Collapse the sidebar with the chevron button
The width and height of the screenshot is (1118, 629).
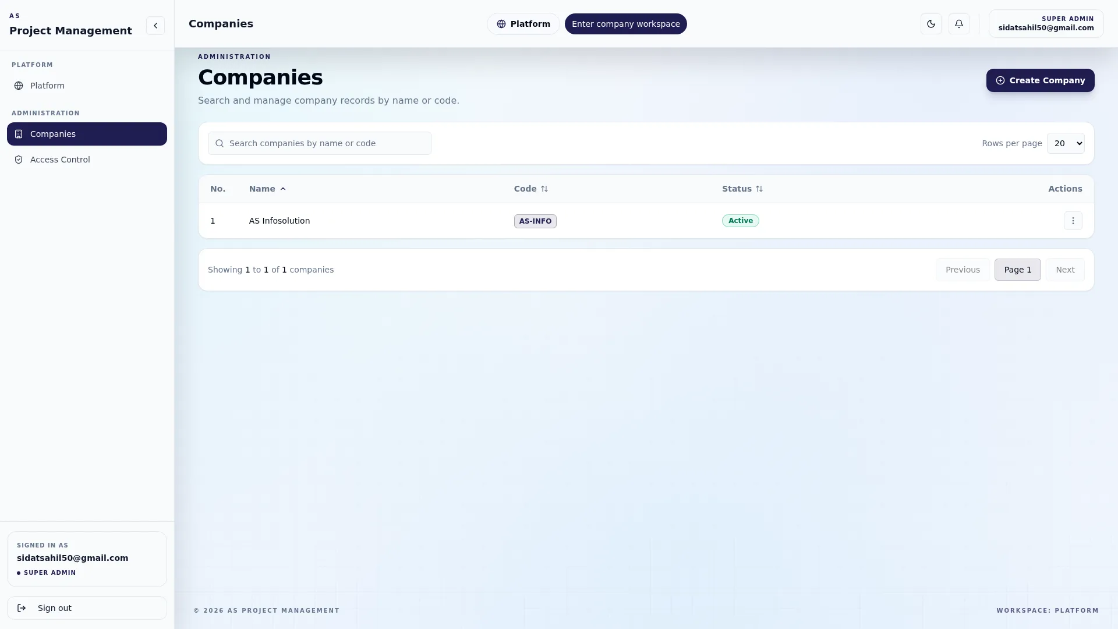click(x=155, y=26)
